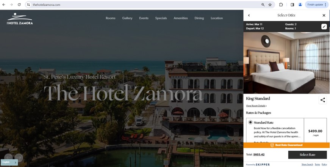The height and width of the screenshot is (167, 330).
Task: Click the zoom magnifier in address bar
Action: click(263, 5)
